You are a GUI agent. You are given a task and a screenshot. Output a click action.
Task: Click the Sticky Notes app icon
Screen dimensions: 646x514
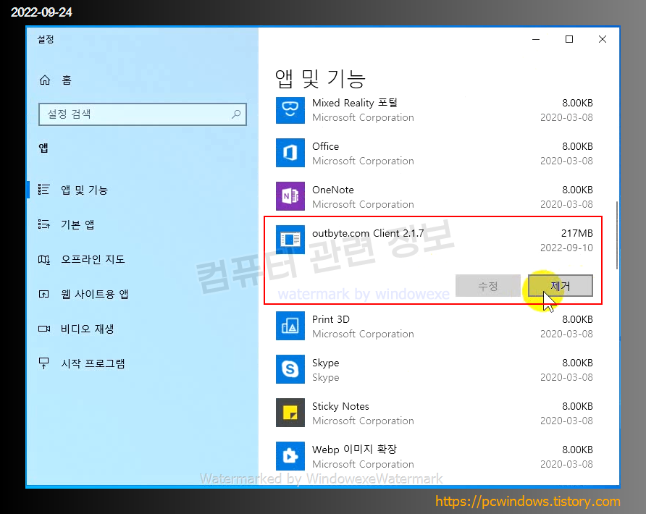tap(290, 412)
